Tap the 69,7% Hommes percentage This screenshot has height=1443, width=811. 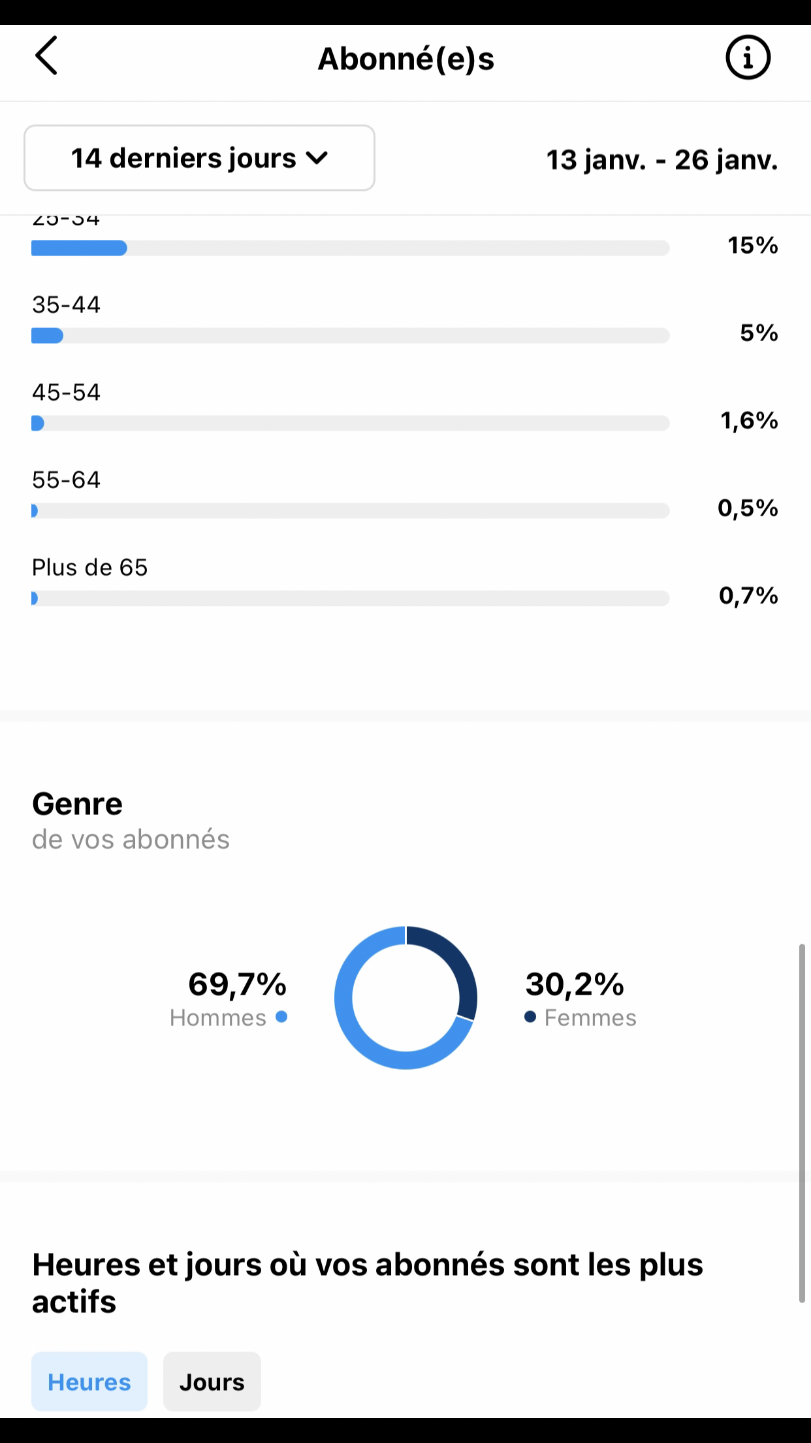[x=237, y=984]
